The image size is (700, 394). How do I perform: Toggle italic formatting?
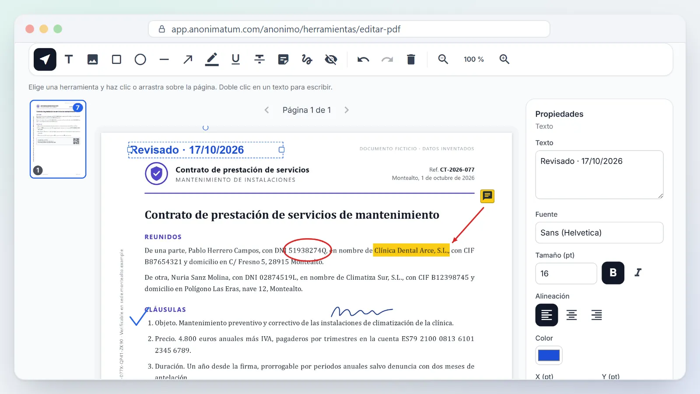(638, 273)
